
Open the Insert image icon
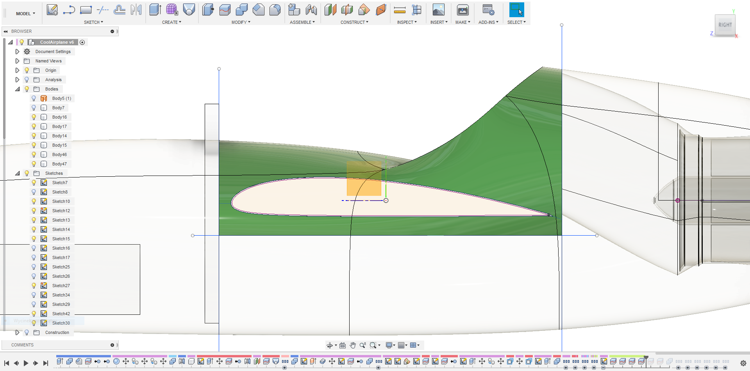point(439,10)
